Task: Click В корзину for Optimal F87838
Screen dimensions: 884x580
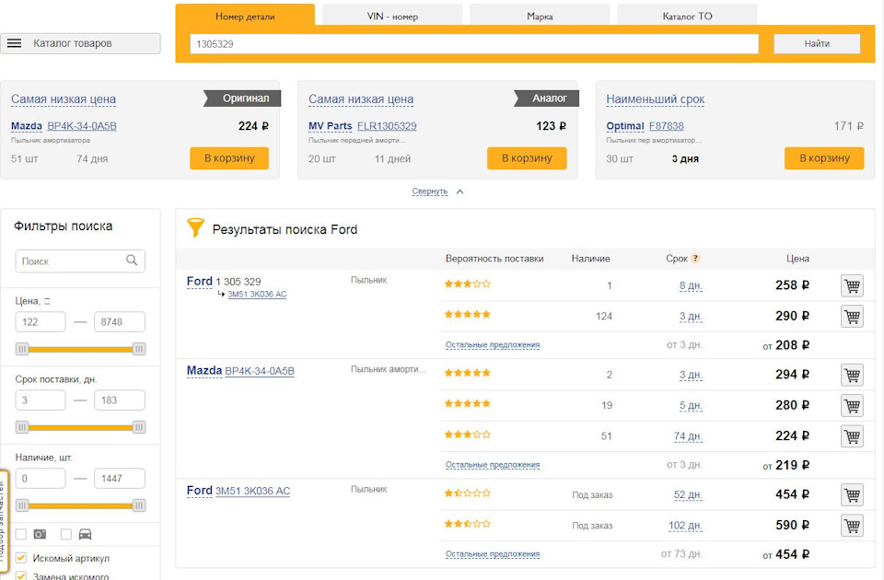Action: (824, 158)
